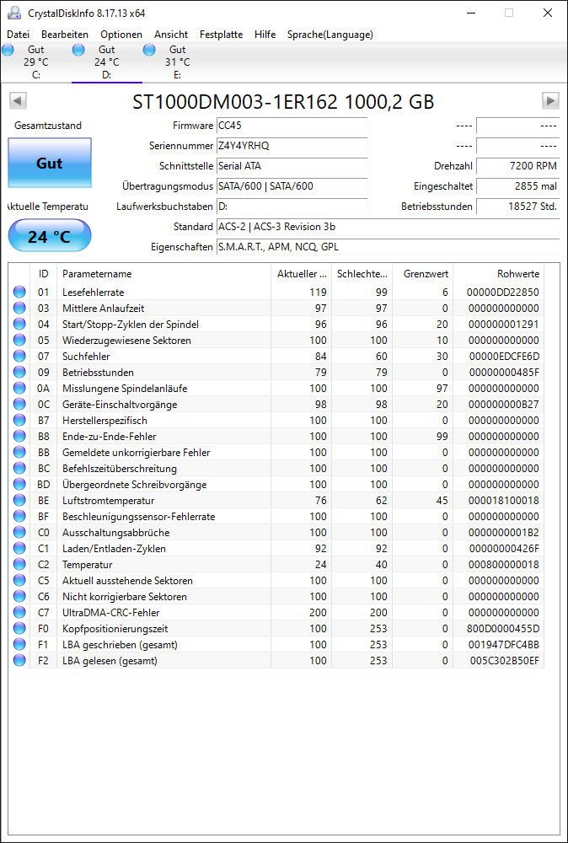Click status orb for Temperatur row C2
Screen dimensions: 568x843
click(x=19, y=565)
